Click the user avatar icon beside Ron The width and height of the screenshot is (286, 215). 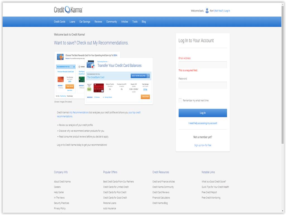coord(207,11)
